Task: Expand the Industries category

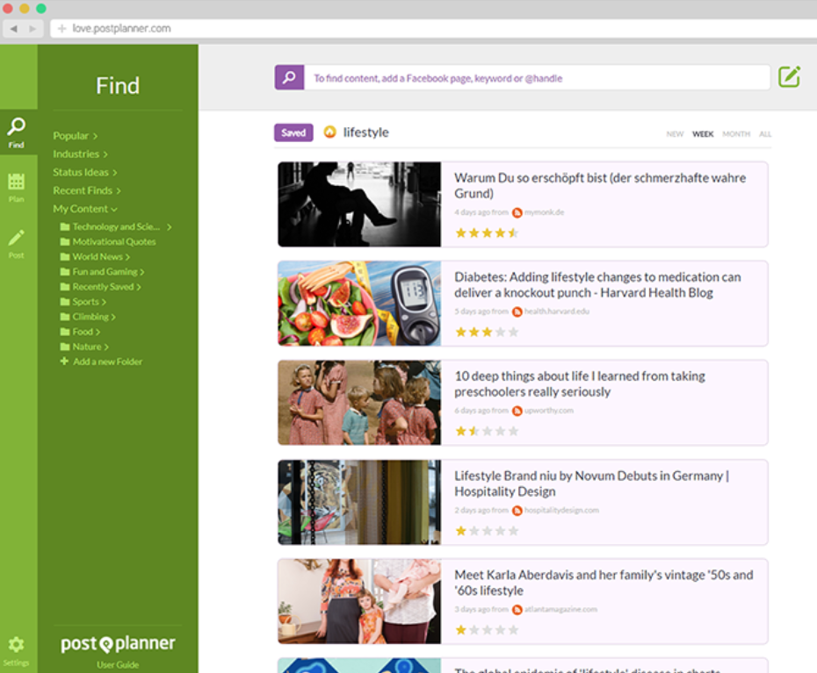Action: coord(80,154)
